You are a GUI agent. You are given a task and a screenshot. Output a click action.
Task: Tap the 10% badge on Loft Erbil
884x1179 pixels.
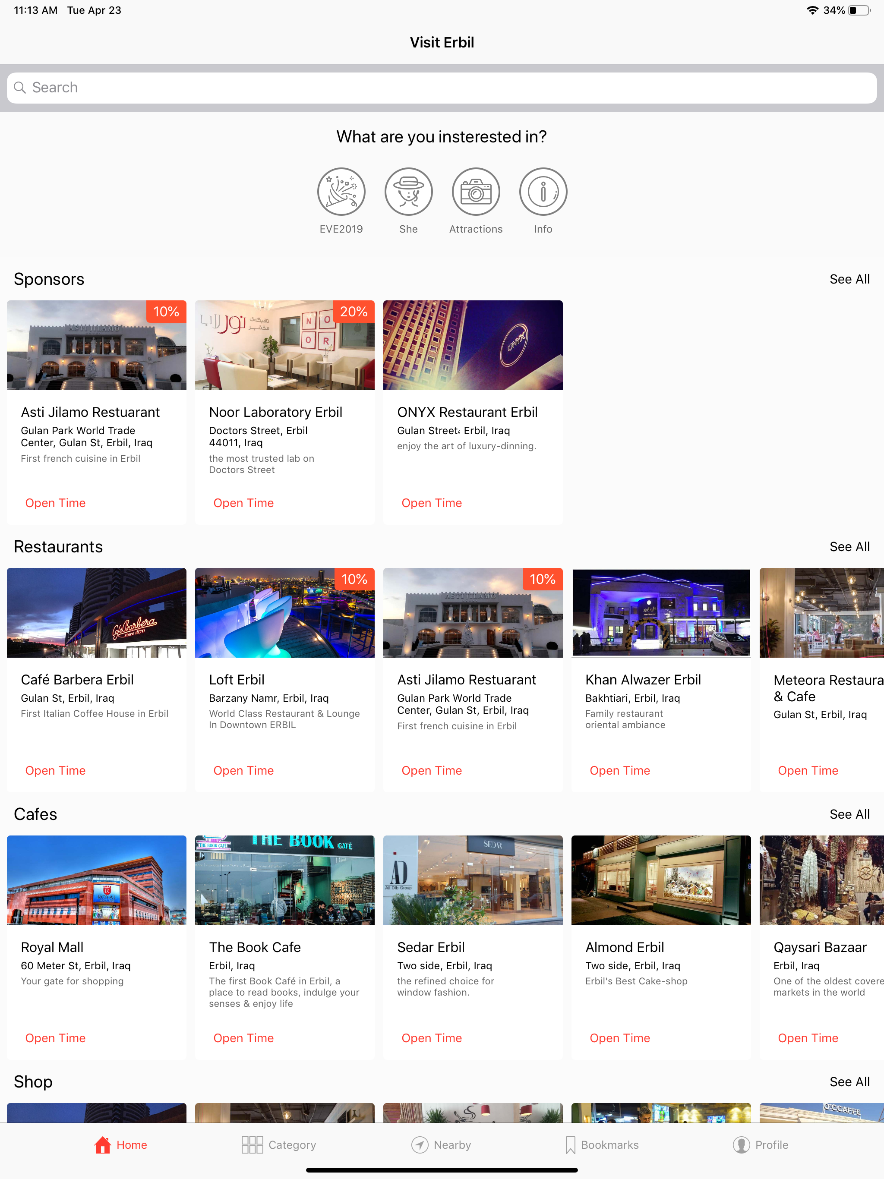[x=354, y=580]
